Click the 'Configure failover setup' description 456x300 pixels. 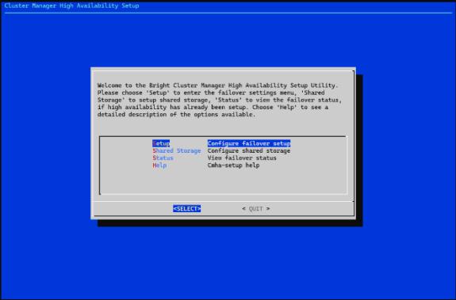tap(249, 143)
